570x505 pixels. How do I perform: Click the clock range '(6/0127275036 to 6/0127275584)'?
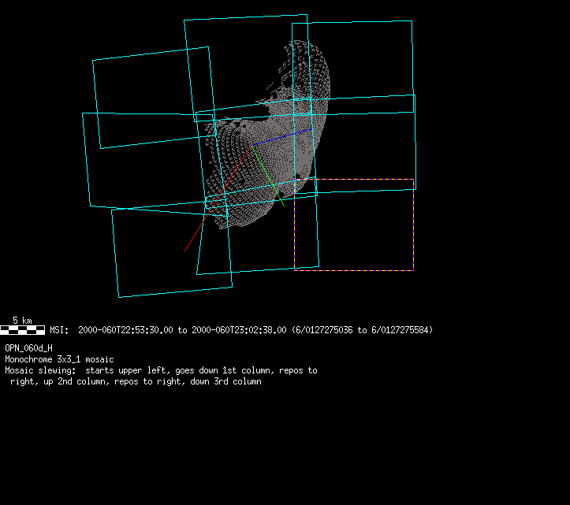point(363,330)
